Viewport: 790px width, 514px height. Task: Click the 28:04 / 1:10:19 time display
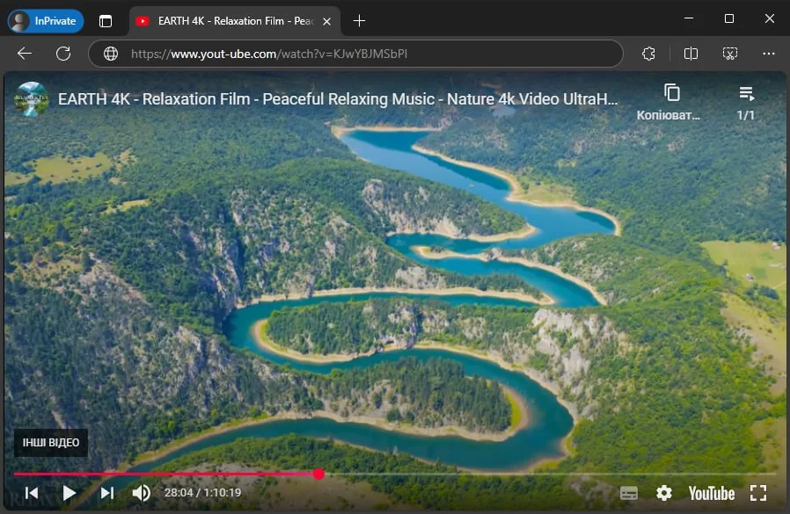click(x=202, y=492)
